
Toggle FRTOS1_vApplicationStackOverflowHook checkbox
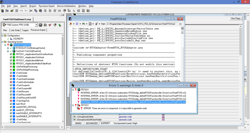point(11,54)
